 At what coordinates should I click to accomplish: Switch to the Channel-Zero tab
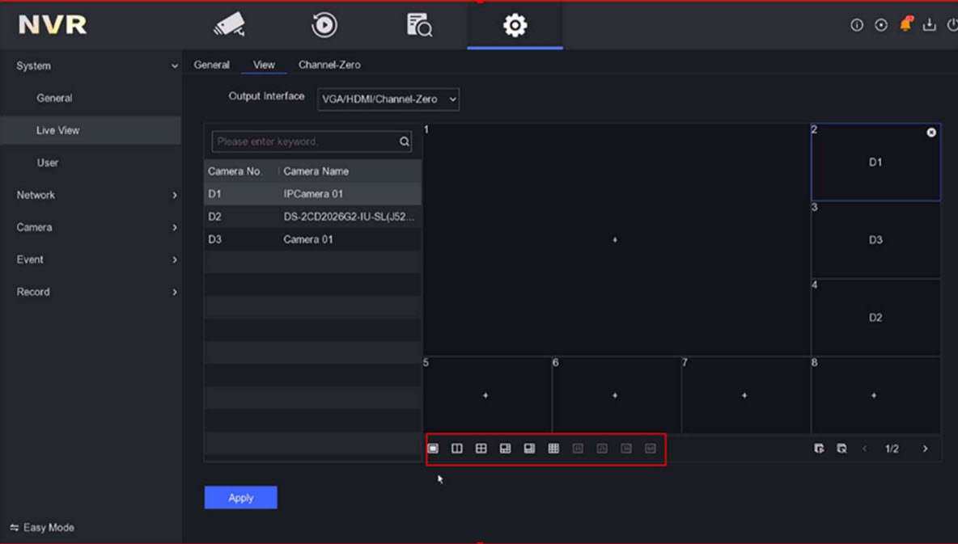point(329,65)
